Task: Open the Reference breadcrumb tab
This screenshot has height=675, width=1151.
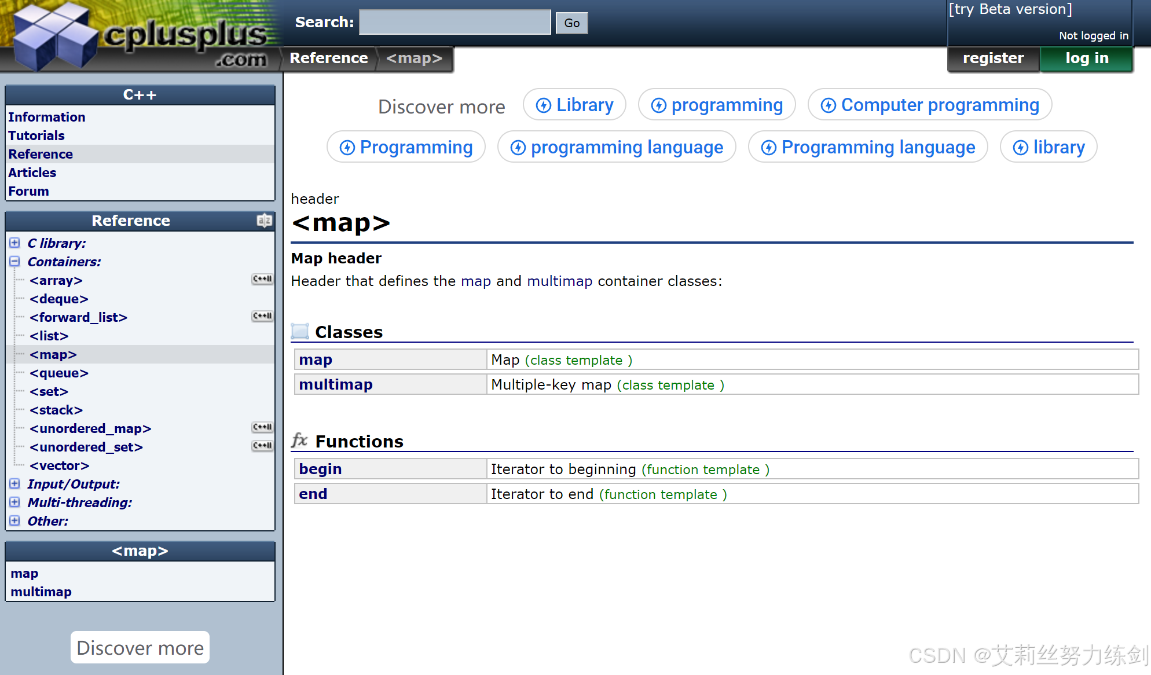Action: pyautogui.click(x=328, y=58)
